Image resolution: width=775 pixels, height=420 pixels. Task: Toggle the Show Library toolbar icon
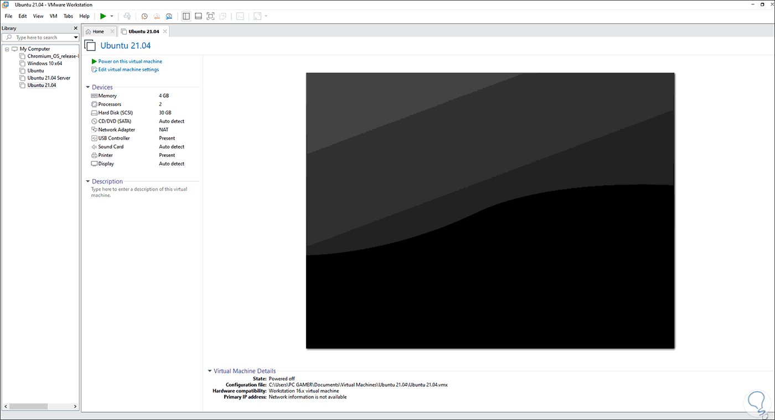point(186,16)
